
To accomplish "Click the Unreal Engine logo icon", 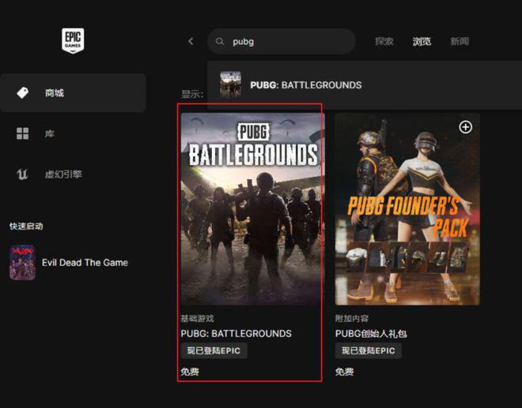I will pyautogui.click(x=22, y=174).
